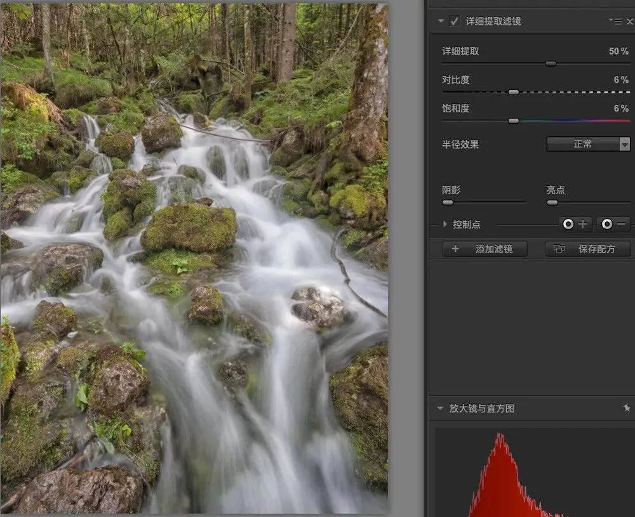
Task: Click the 阴影 slider handle
Action: (x=448, y=202)
